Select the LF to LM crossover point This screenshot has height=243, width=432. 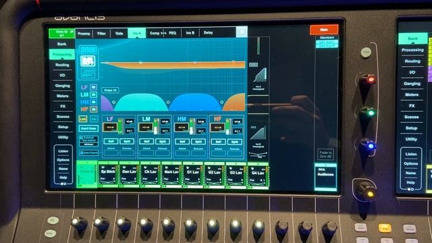point(114,102)
